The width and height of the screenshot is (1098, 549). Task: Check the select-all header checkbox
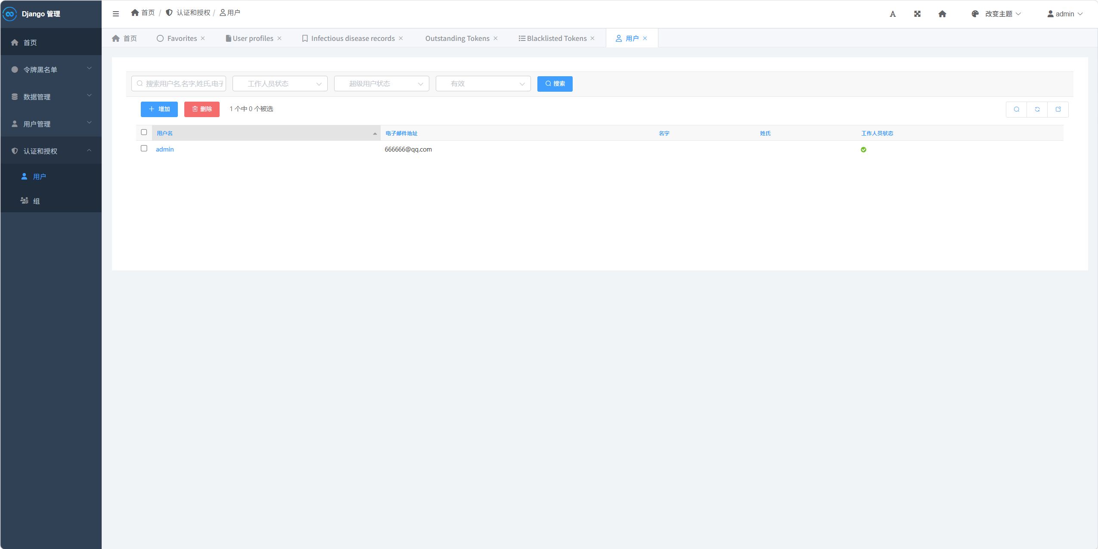coord(144,132)
